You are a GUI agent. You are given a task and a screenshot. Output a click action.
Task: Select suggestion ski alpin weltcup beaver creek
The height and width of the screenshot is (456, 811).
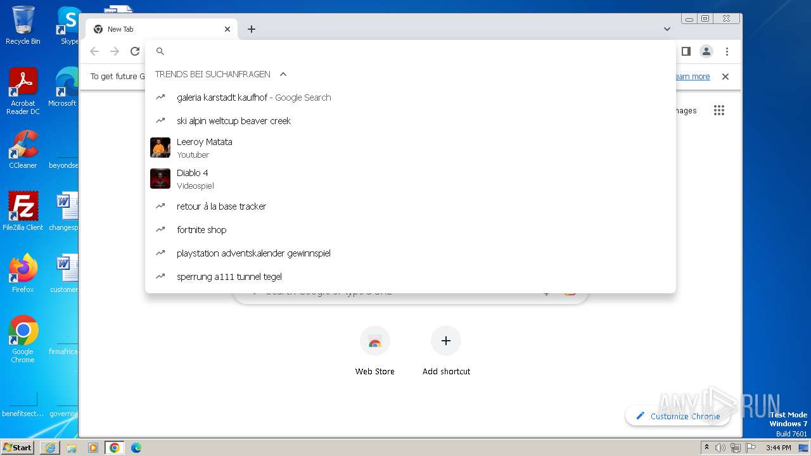411,121
